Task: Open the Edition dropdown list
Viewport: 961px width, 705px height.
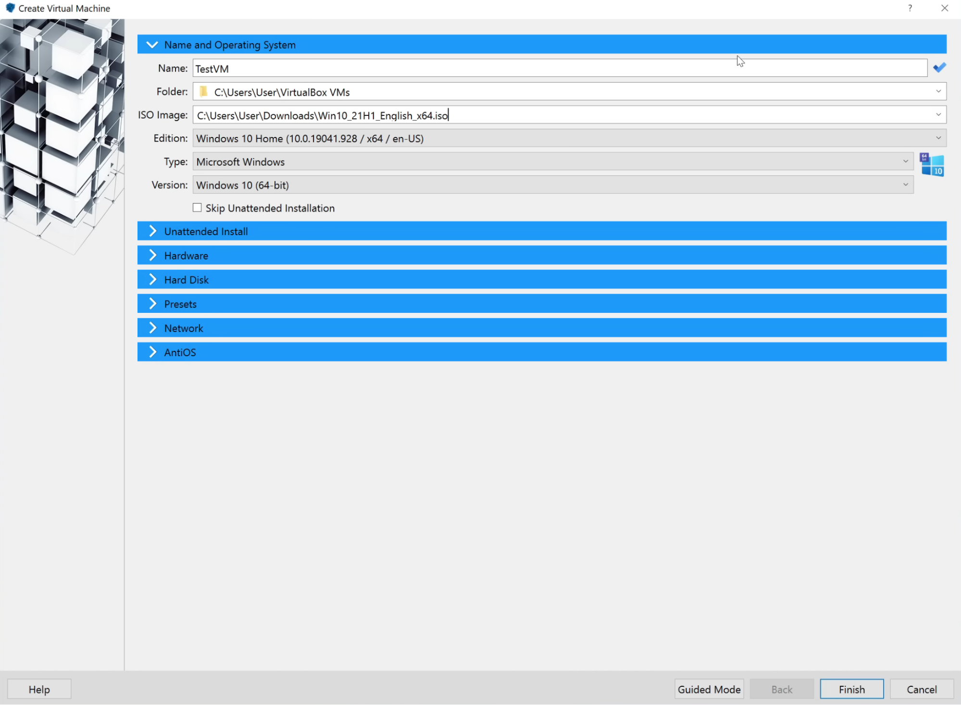Action: 569,138
